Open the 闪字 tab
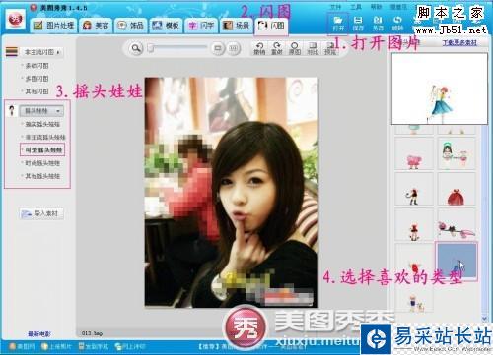This screenshot has width=493, height=355. click(x=201, y=26)
